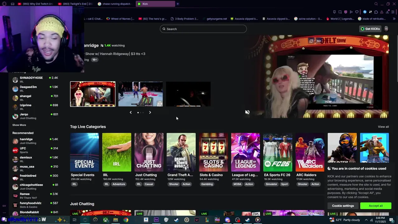Click the browser tab search magnifier icon
This screenshot has width=398, height=224.
coord(376,4)
